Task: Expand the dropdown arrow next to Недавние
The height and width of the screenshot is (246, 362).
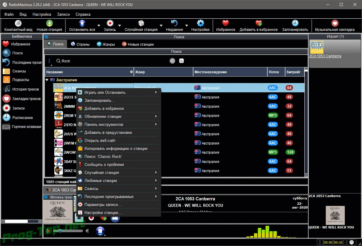Action: point(186,26)
